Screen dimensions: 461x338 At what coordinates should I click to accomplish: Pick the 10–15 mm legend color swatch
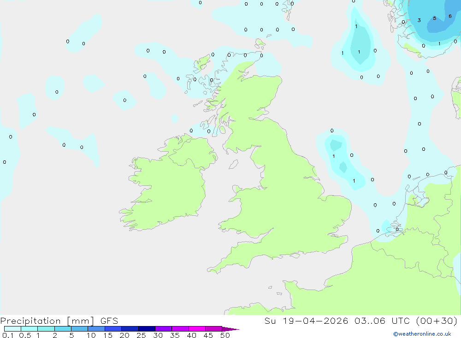click(96, 329)
